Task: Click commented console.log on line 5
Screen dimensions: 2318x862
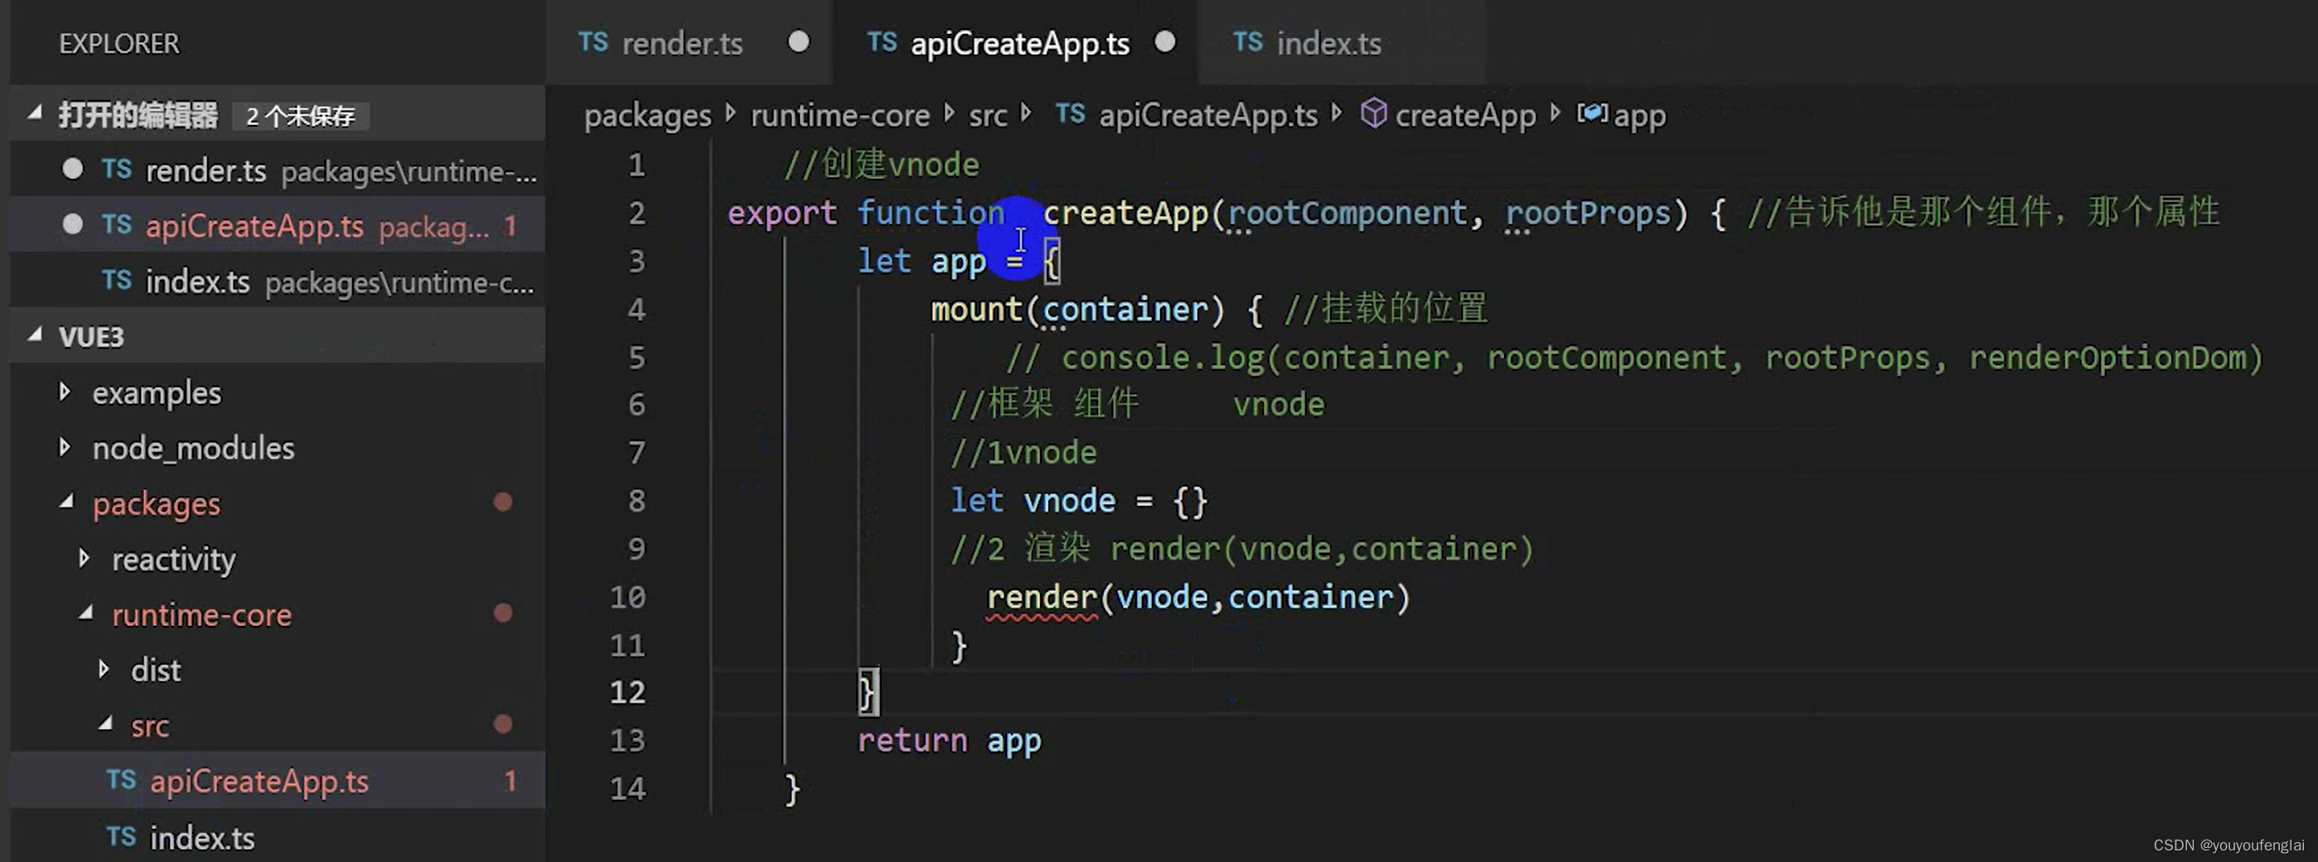Action: tap(1633, 358)
